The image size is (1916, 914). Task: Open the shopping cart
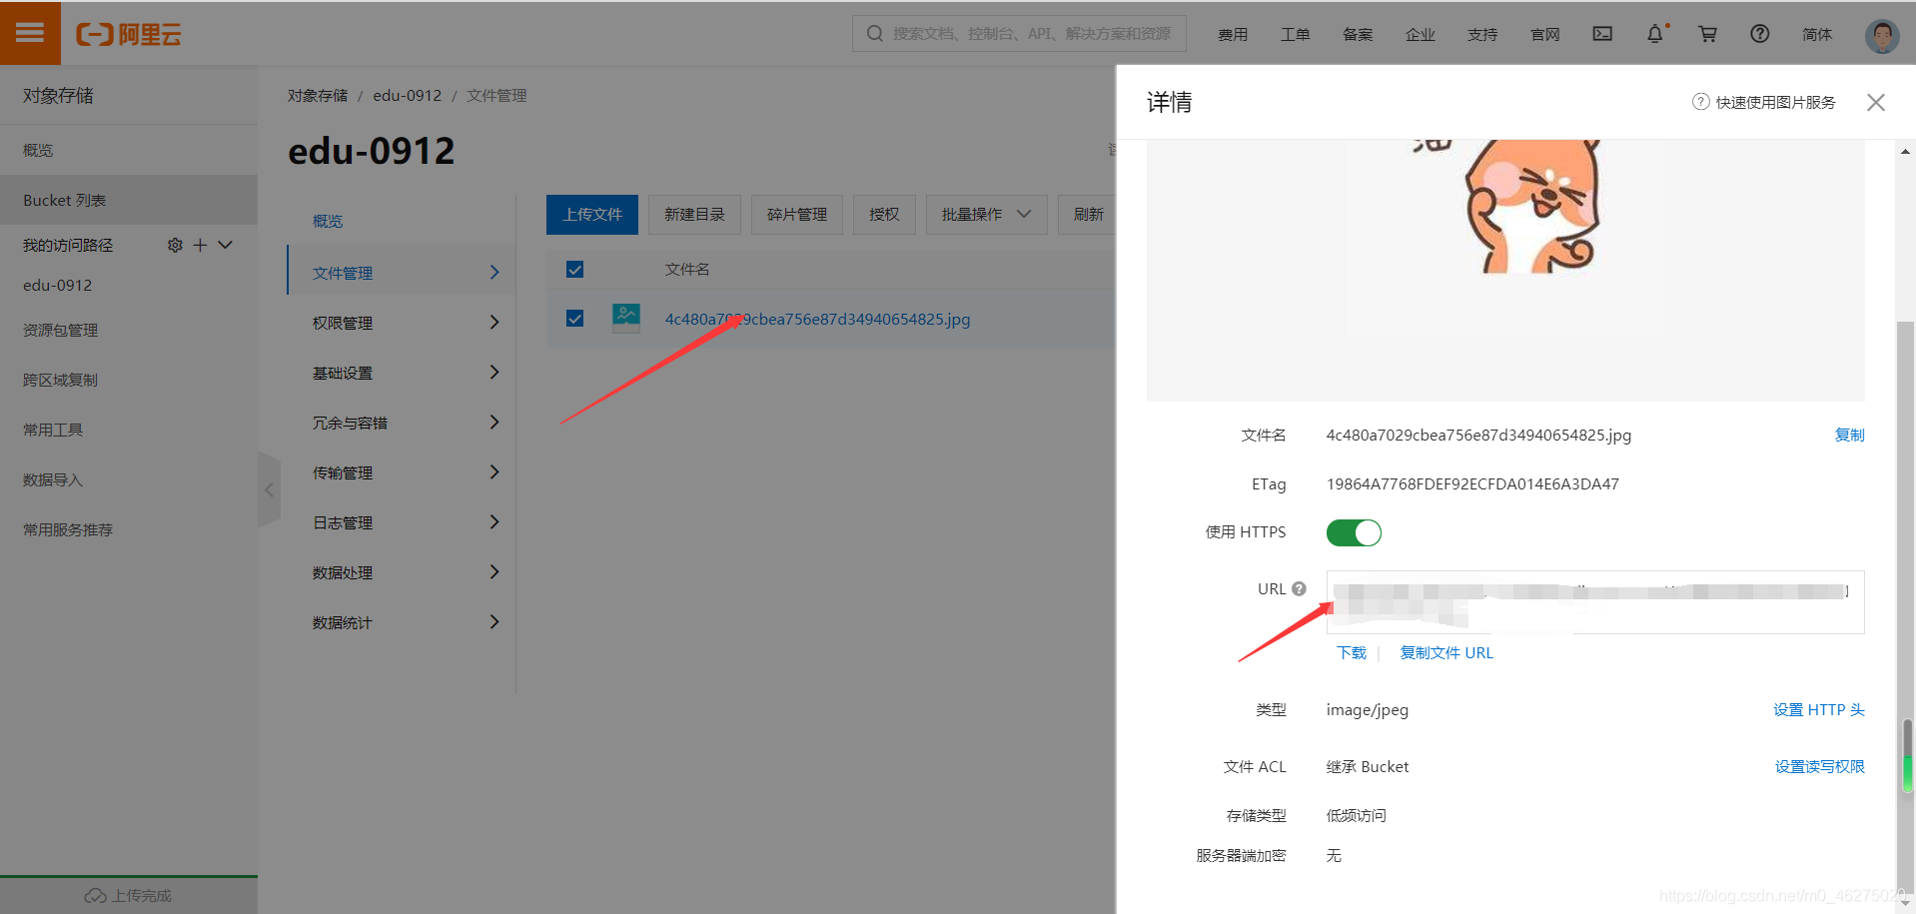click(1707, 33)
